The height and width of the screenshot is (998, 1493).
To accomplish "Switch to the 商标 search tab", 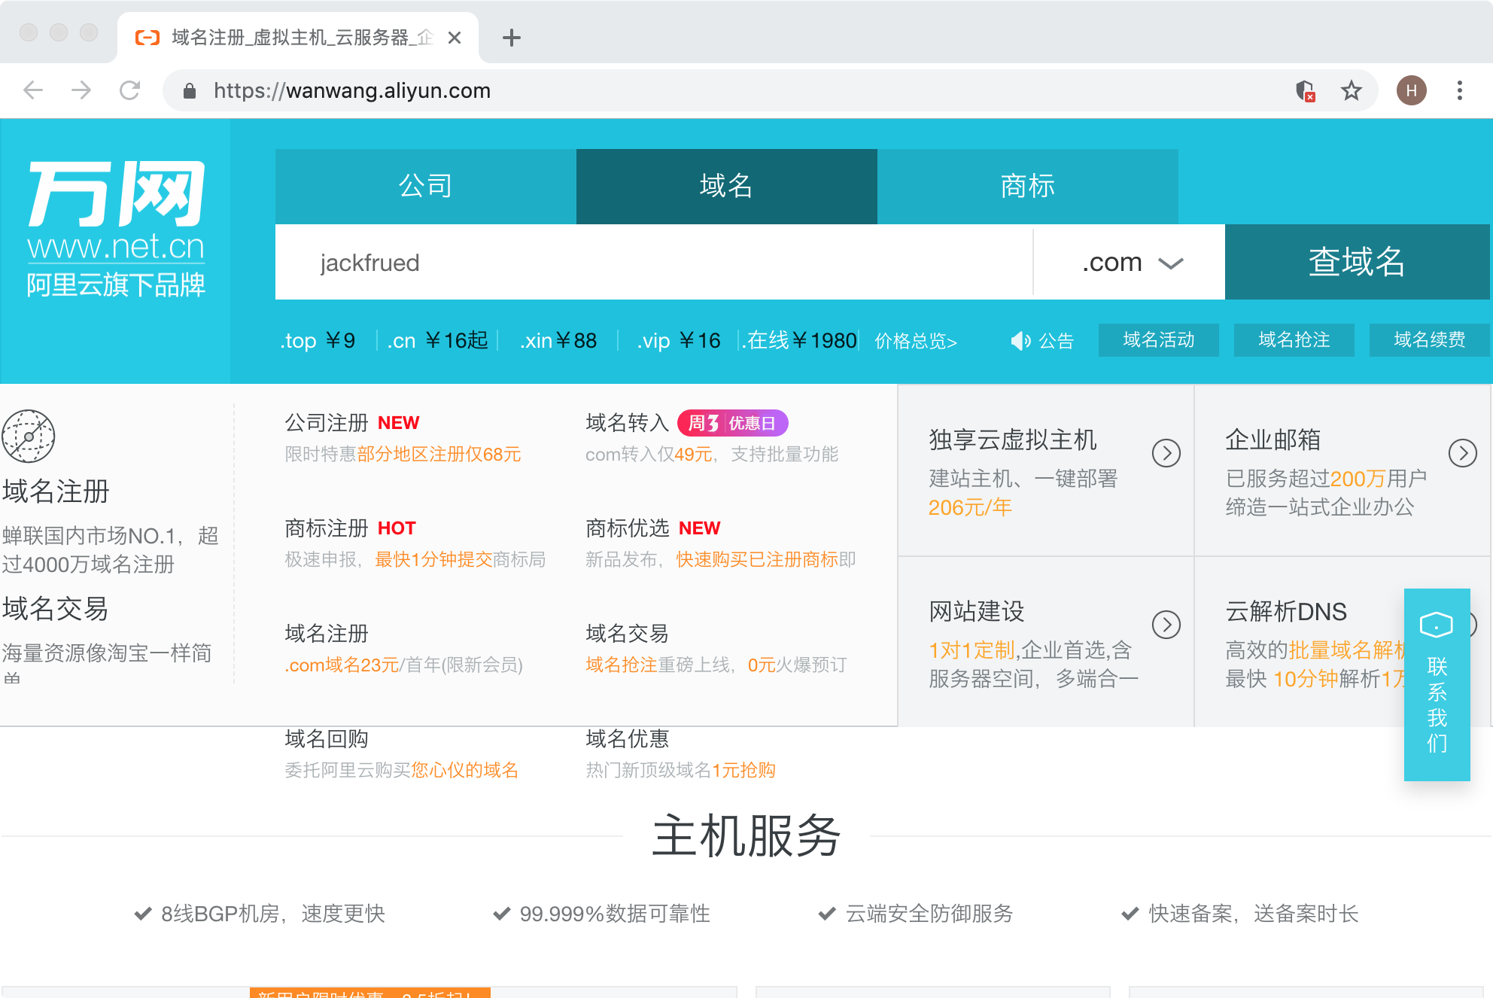I will pos(1027,186).
